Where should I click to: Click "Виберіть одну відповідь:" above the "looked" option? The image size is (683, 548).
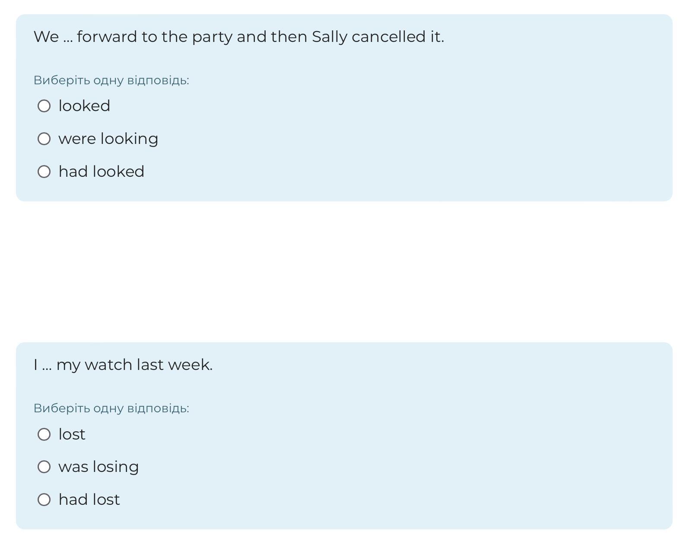[111, 80]
